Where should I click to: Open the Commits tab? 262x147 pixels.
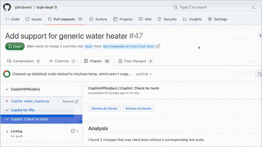click(x=62, y=61)
